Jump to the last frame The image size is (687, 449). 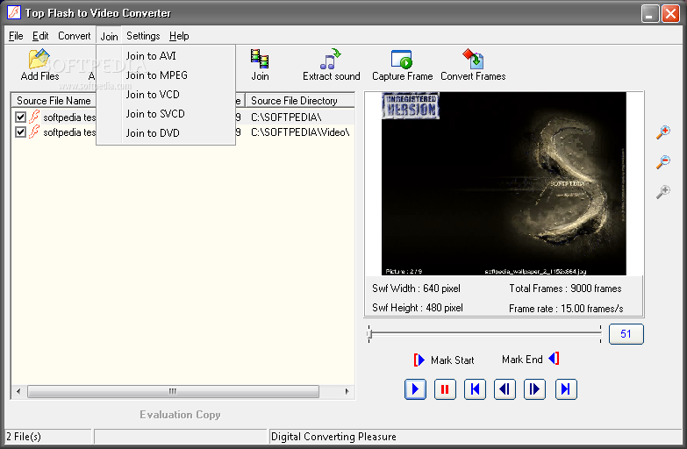566,389
